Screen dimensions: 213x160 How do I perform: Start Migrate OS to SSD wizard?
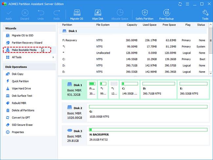pyautogui.click(x=29, y=35)
